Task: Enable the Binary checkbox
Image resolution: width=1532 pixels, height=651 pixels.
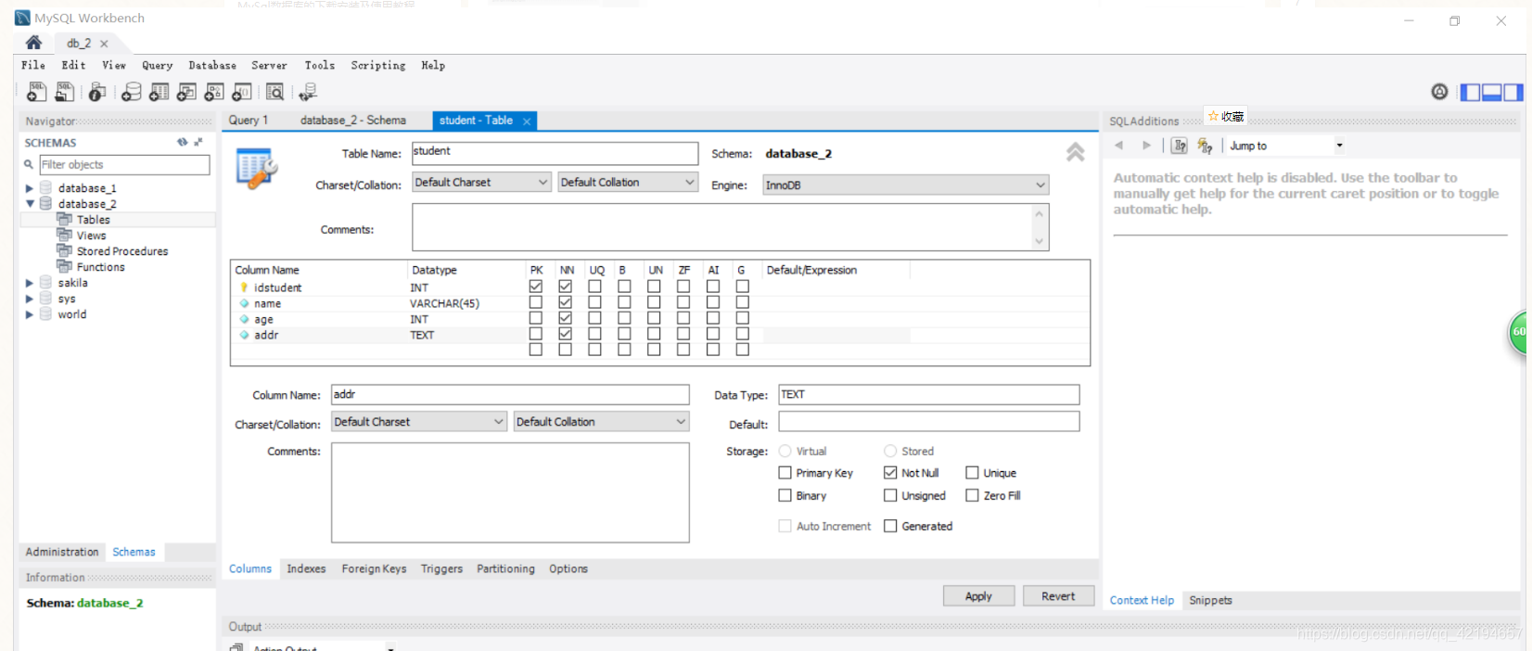Action: pyautogui.click(x=785, y=496)
